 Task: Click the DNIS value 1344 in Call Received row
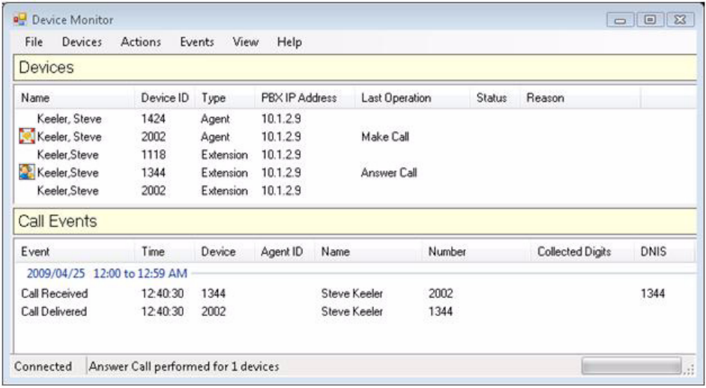click(653, 294)
